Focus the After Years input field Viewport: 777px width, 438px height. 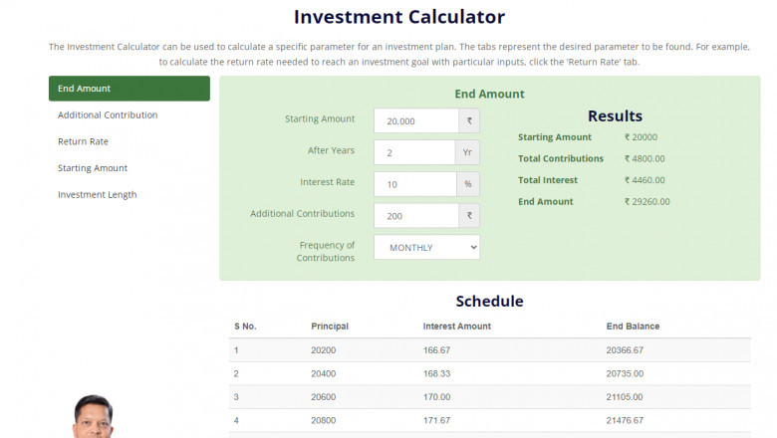415,152
